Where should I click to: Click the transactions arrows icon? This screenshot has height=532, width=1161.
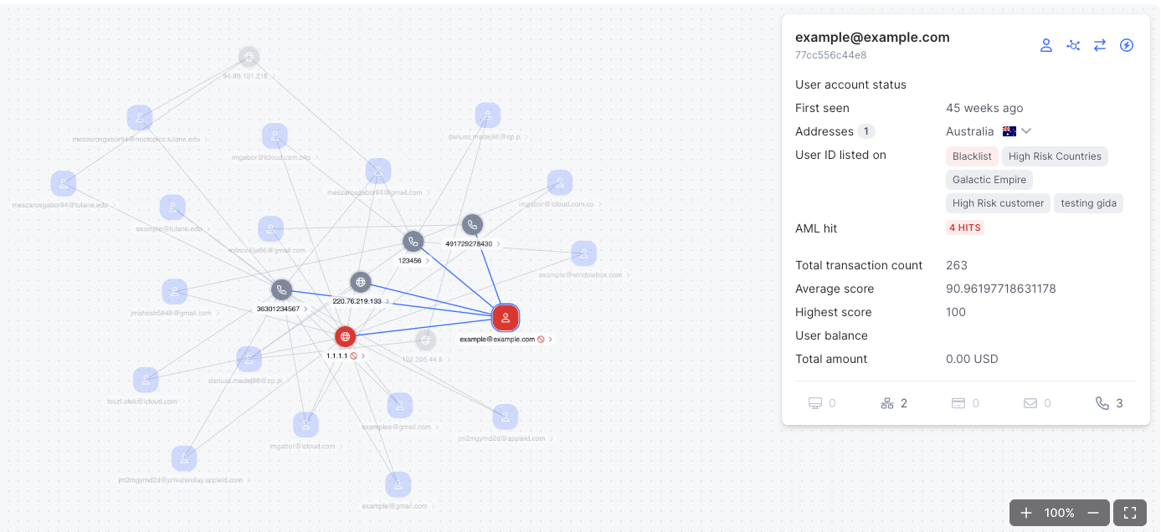[x=1100, y=45]
